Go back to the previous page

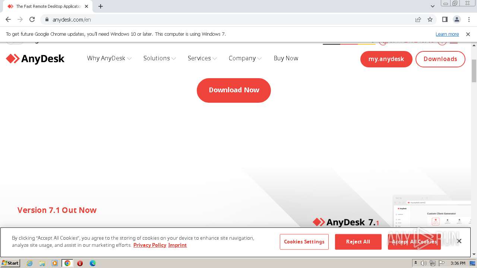coord(8,19)
